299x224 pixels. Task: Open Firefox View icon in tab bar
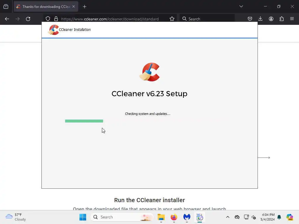pyautogui.click(x=6, y=7)
